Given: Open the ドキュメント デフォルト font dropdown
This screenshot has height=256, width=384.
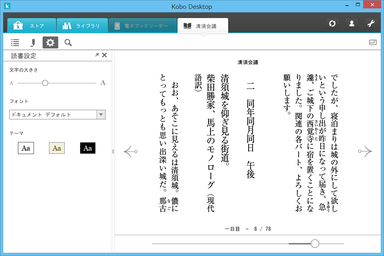Looking at the screenshot, I should tap(101, 114).
